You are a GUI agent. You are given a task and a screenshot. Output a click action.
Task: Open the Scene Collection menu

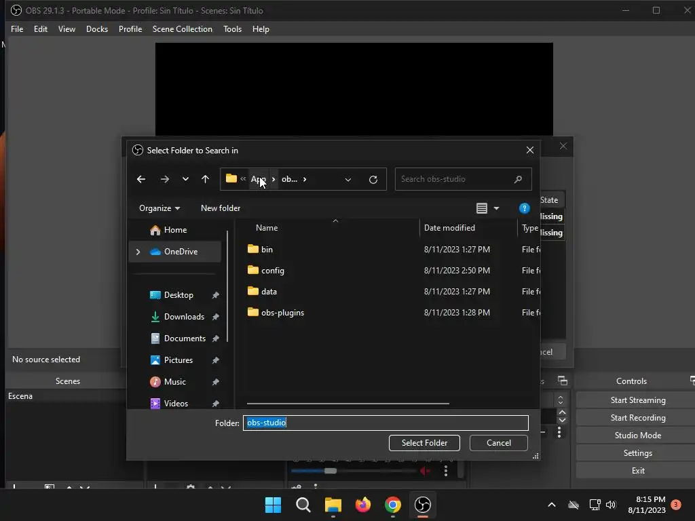pyautogui.click(x=182, y=28)
